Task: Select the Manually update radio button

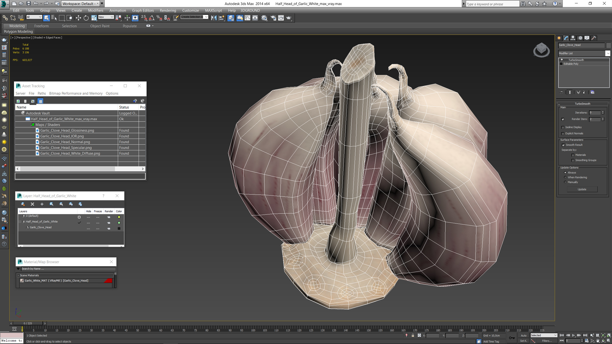Action: (x=565, y=182)
